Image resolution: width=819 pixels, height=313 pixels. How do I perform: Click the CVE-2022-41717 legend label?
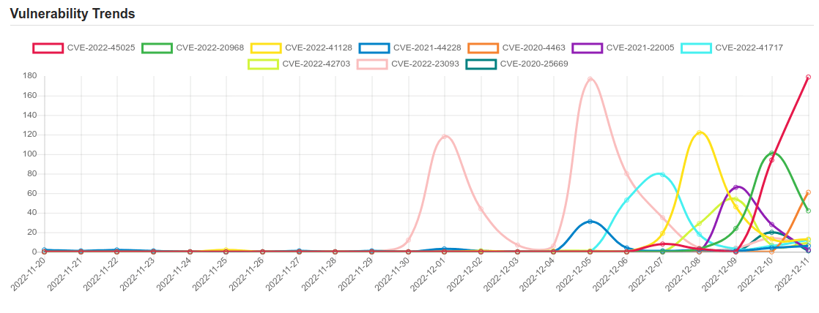tap(749, 48)
